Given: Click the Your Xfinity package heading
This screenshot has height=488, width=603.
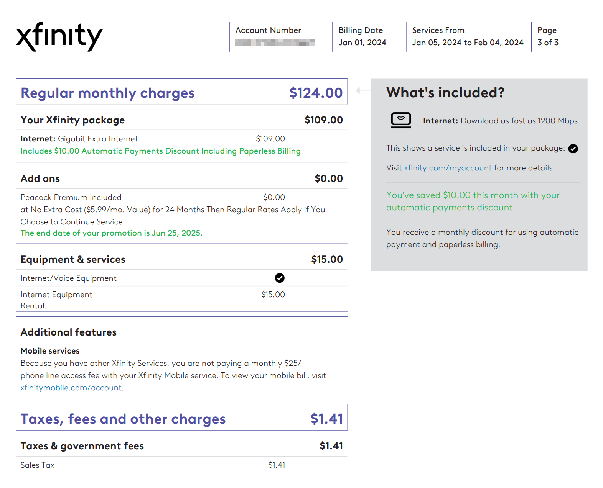Looking at the screenshot, I should (x=73, y=120).
